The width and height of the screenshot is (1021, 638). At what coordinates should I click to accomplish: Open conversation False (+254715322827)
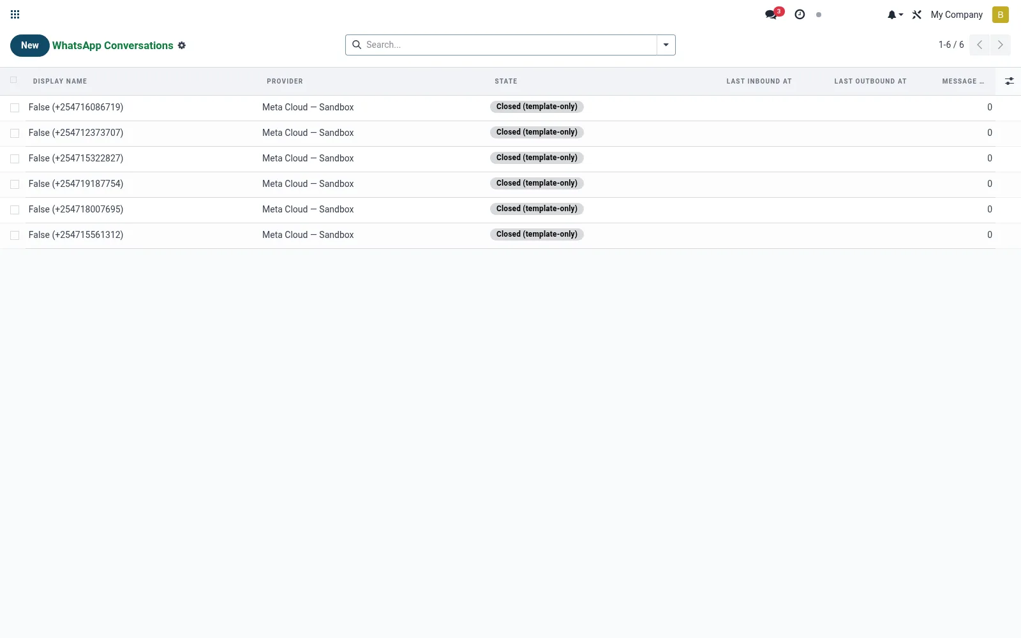[x=76, y=158]
